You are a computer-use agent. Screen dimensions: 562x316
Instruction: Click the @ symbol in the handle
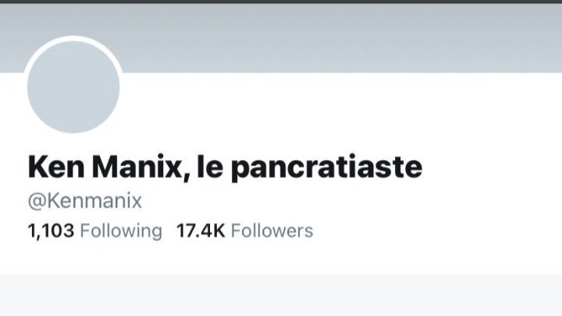(37, 201)
